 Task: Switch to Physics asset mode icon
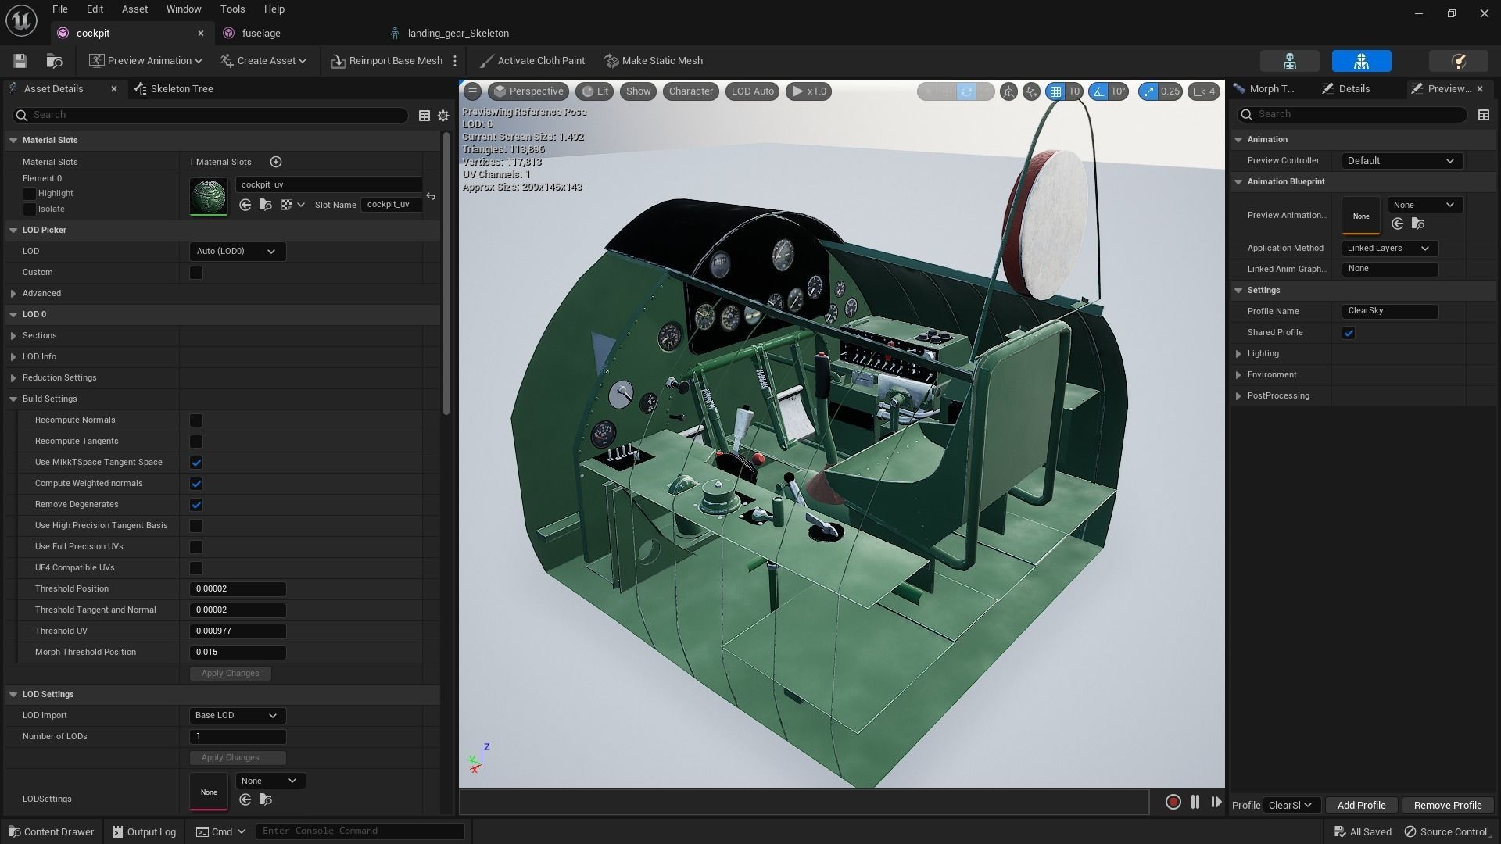click(x=1458, y=61)
